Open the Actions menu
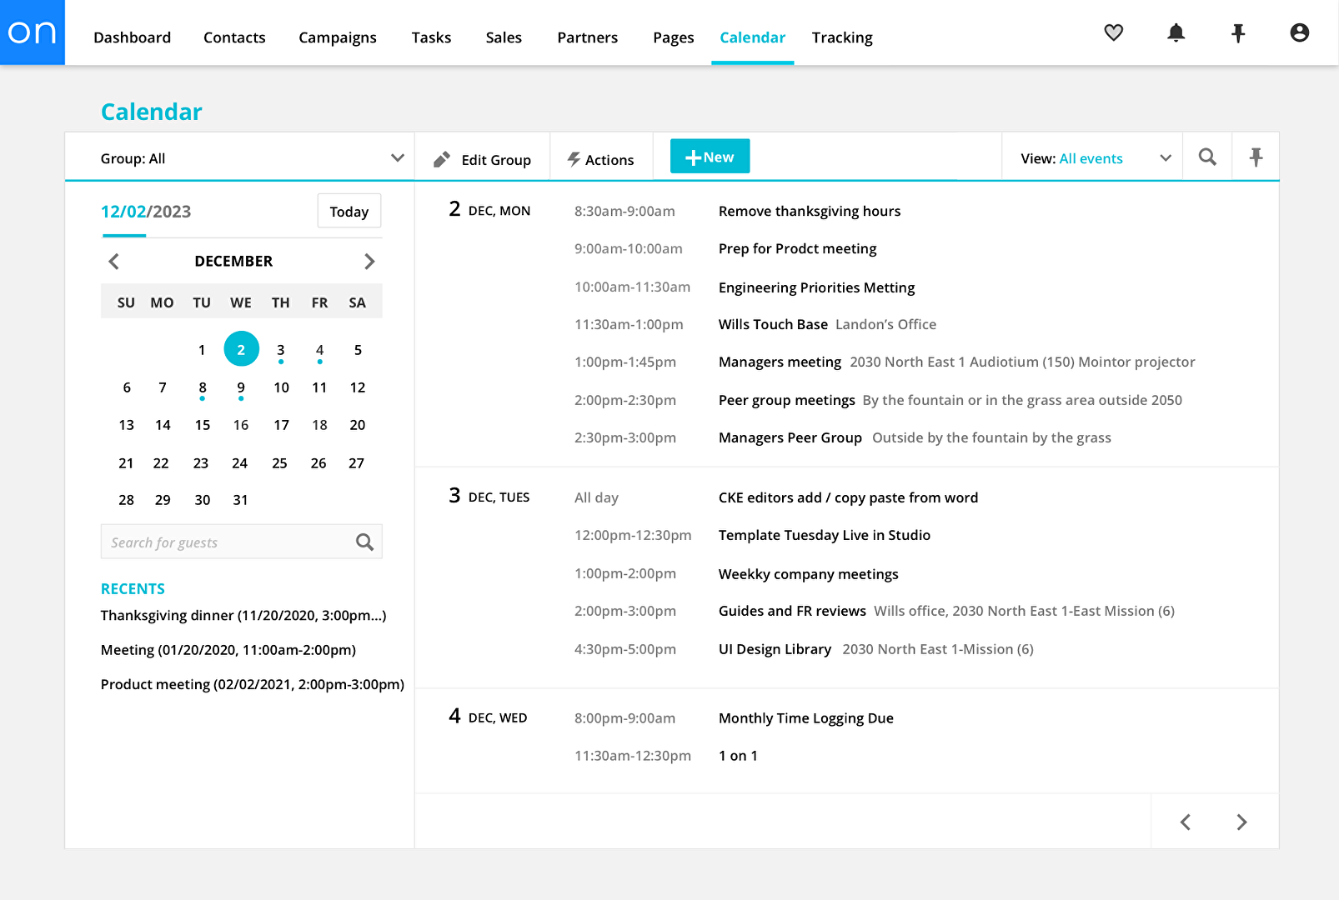 (x=600, y=159)
